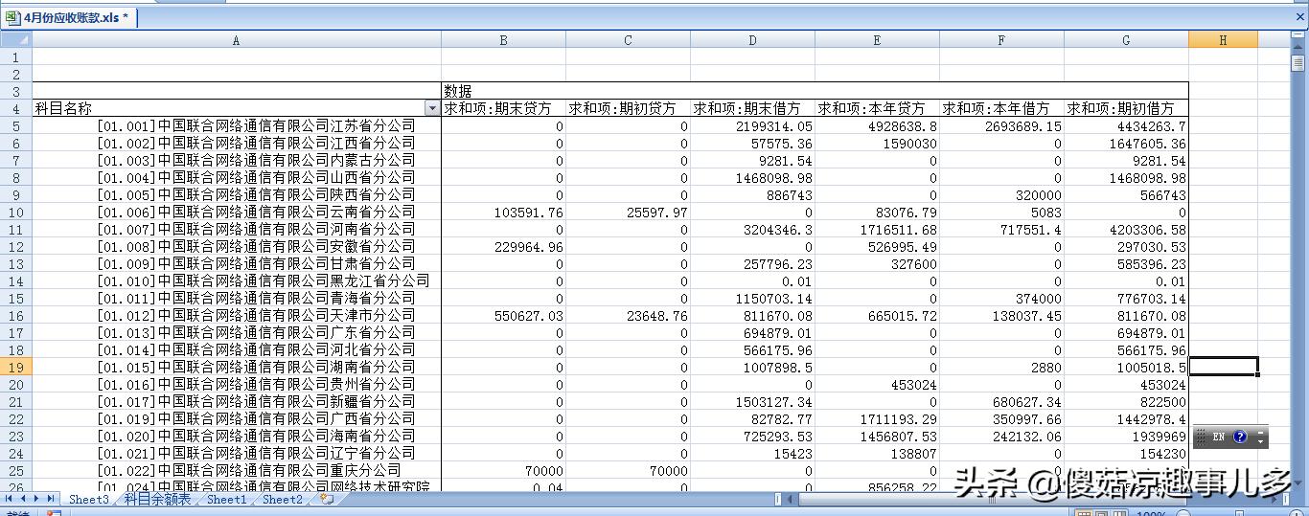The height and width of the screenshot is (516, 1309).
Task: Switch to the Sheet2 tab
Action: [x=283, y=499]
